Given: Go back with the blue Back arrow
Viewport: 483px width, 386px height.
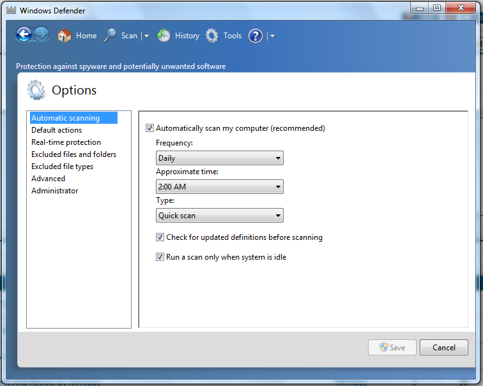Looking at the screenshot, I should click(x=24, y=34).
